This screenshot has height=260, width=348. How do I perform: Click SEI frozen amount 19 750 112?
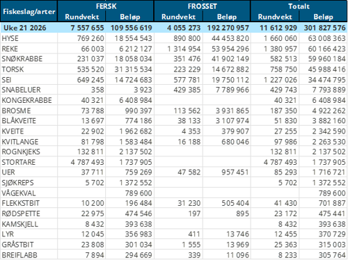230,80
